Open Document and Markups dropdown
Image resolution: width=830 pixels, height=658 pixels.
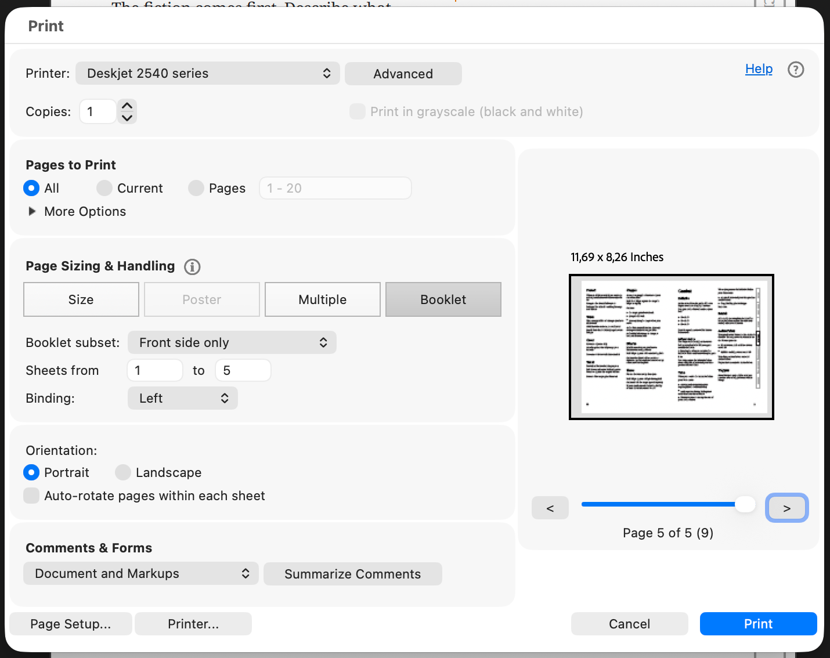(x=141, y=573)
